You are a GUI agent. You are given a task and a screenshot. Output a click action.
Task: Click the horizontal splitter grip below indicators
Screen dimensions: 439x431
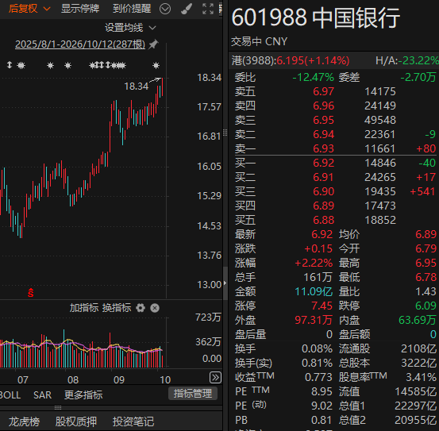click(x=58, y=407)
